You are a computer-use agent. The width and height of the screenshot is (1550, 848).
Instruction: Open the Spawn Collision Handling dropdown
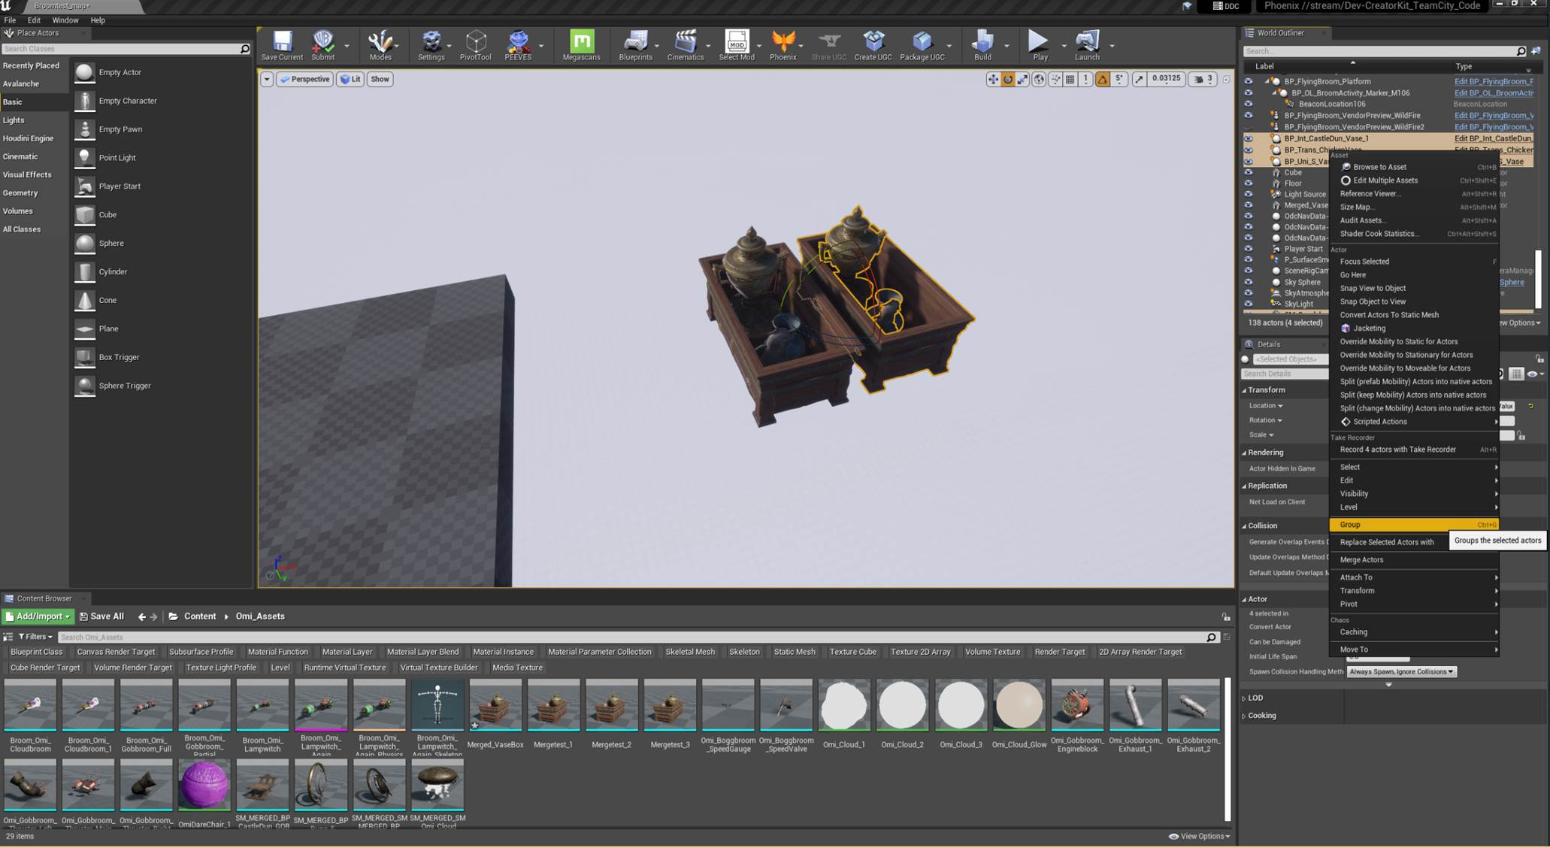click(1401, 671)
